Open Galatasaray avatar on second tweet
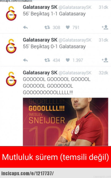Image resolution: width=111 pixels, height=178 pixels. [x=11, y=46]
